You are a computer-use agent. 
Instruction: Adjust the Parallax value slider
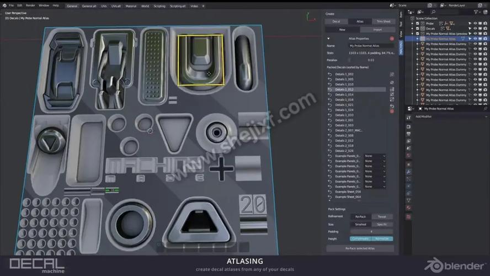click(x=371, y=60)
